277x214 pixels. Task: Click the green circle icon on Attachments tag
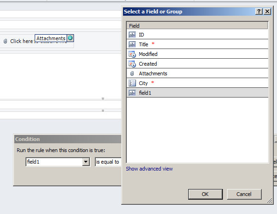[70, 38]
